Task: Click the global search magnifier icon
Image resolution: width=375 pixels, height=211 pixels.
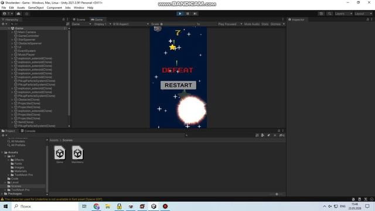Action: point(329,13)
